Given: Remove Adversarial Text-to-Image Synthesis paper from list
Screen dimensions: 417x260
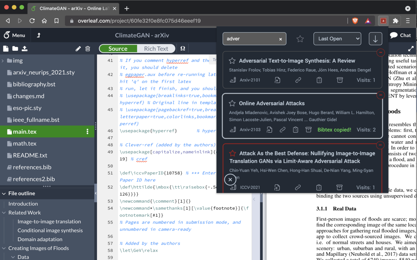Looking at the screenshot, I should click(x=380, y=52).
